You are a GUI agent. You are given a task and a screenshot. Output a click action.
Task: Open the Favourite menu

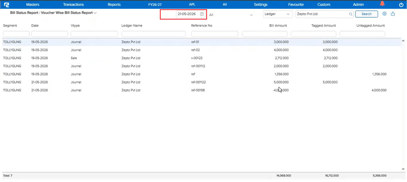pos(296,5)
